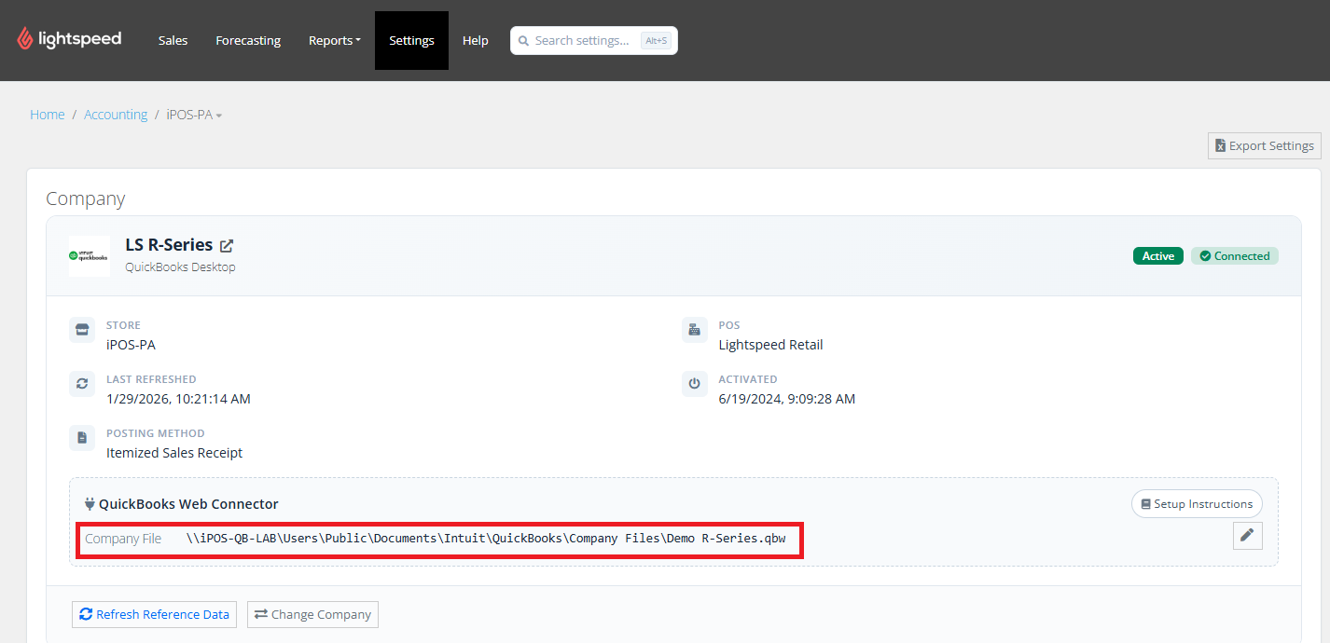This screenshot has width=1330, height=643.
Task: Select the Settings tab
Action: click(411, 40)
